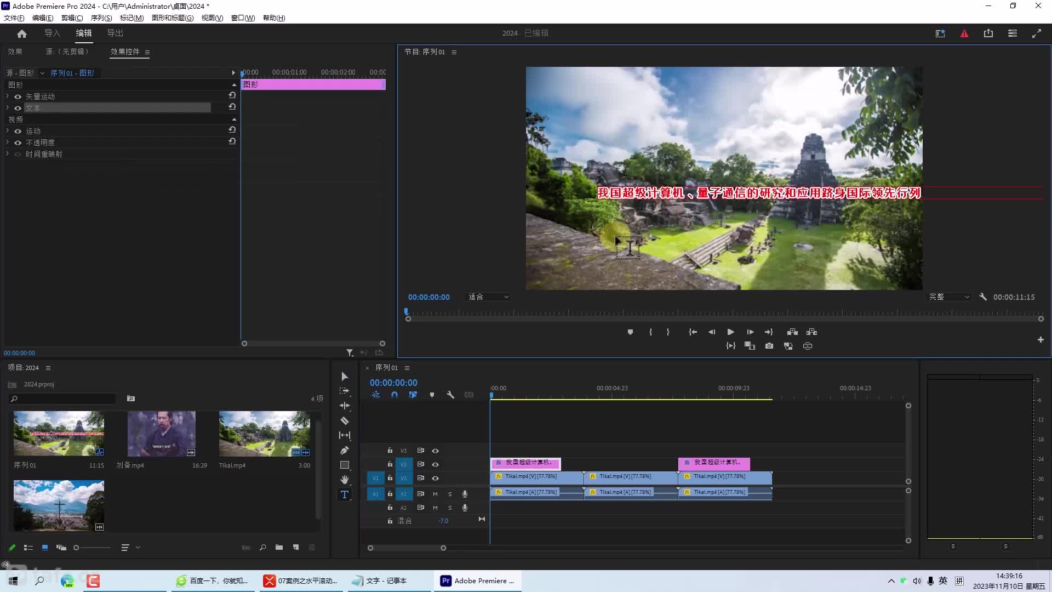Play the sequence in Program monitor
This screenshot has height=592, width=1052.
coord(730,332)
